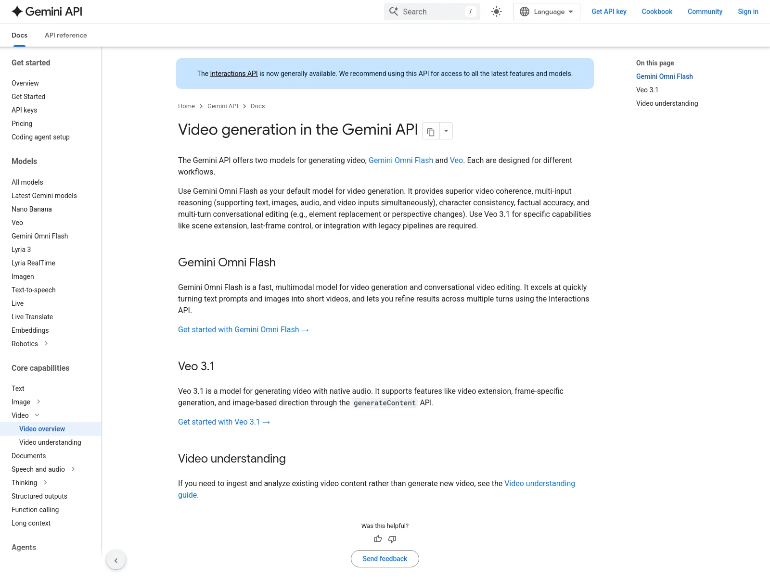This screenshot has height=577, width=770.
Task: Toggle the light/dark theme icon
Action: coord(497,12)
